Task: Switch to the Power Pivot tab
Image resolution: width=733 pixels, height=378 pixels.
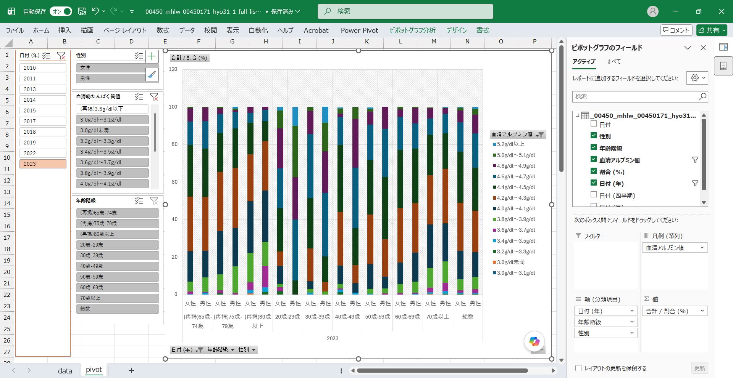Action: point(359,30)
